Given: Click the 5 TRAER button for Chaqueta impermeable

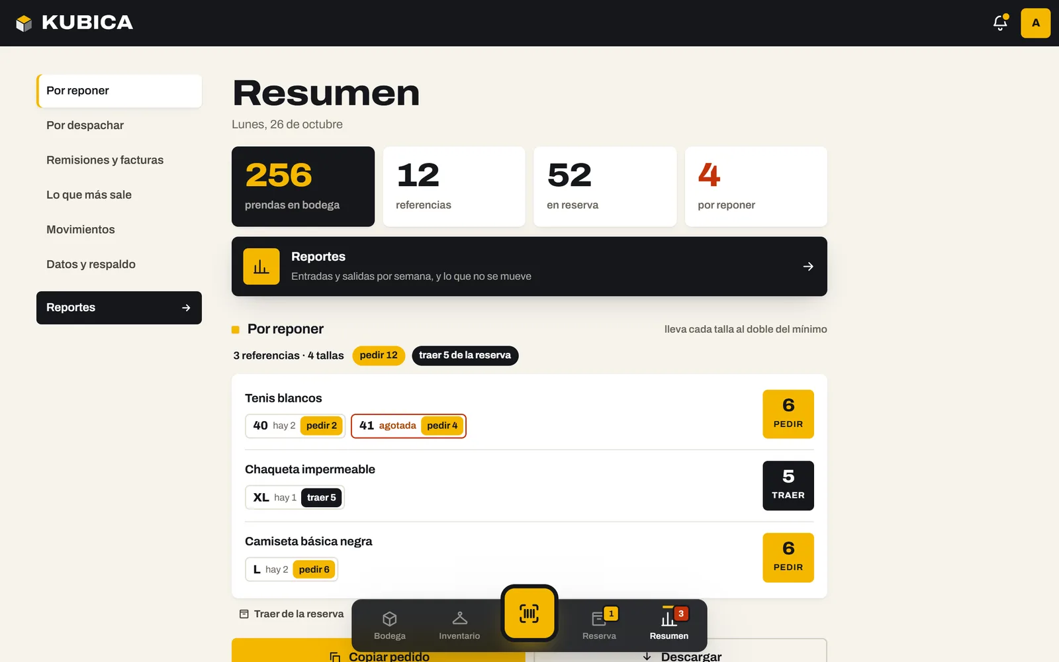Looking at the screenshot, I should (x=788, y=485).
